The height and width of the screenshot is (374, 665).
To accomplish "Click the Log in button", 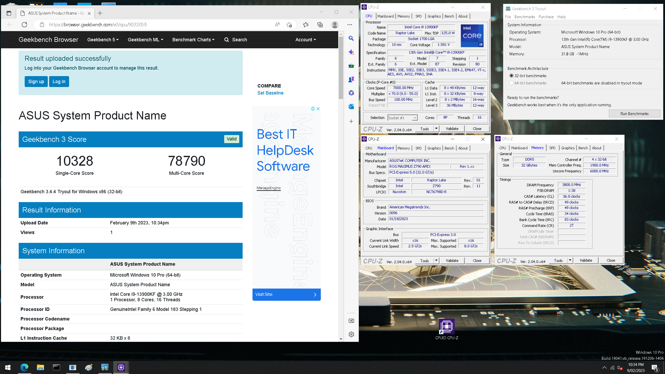I will coord(59,82).
